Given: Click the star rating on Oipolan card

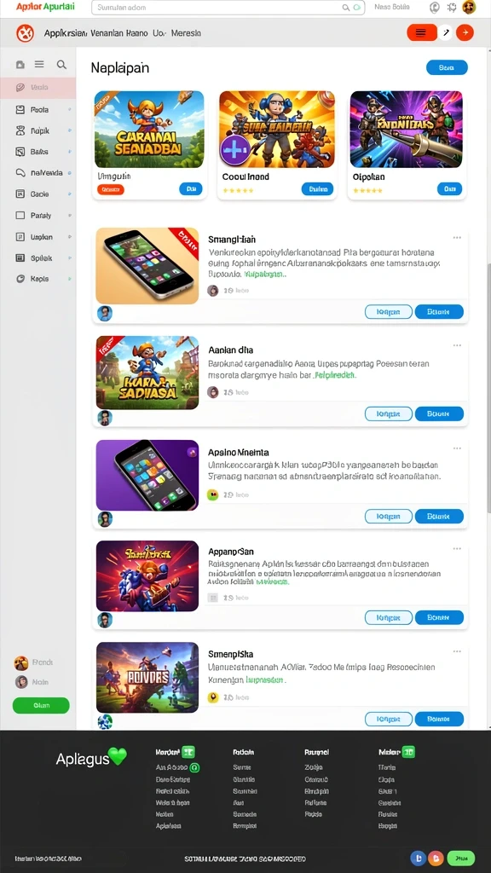Looking at the screenshot, I should pos(367,190).
